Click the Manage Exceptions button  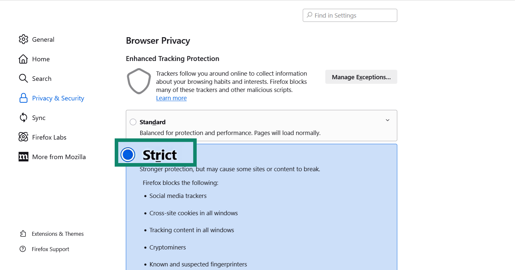361,77
